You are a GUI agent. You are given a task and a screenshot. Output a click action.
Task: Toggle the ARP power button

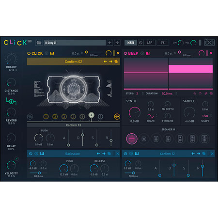[140, 43]
